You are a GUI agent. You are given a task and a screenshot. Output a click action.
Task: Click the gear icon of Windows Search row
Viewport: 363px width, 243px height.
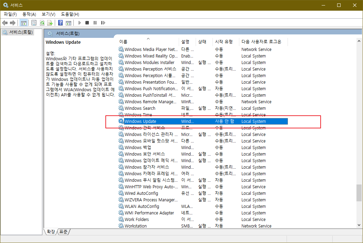coord(121,108)
